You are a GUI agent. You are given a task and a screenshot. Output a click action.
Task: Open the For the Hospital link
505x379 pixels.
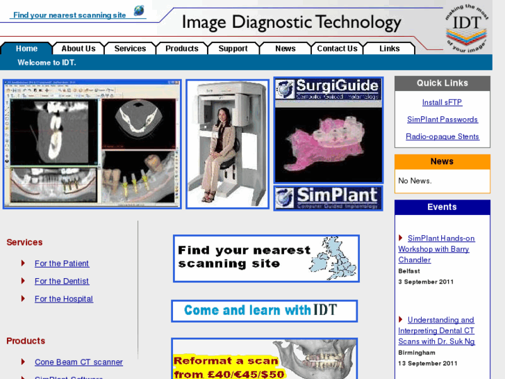point(64,299)
